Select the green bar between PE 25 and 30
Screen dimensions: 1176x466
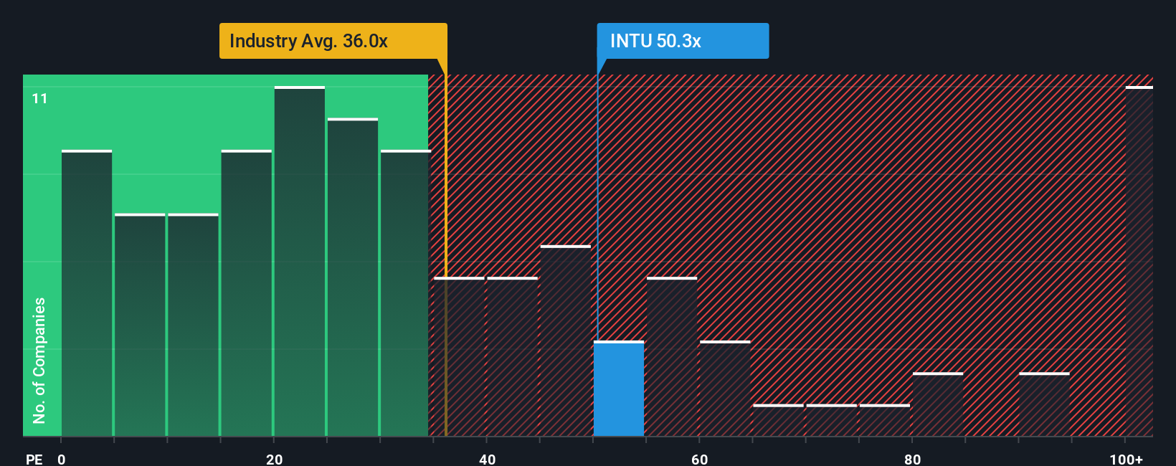click(x=353, y=277)
